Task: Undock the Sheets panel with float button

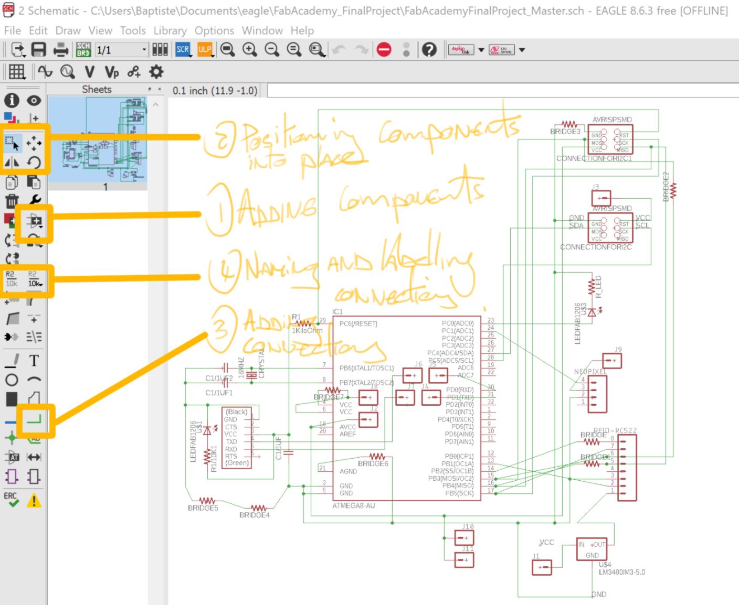Action: 150,90
